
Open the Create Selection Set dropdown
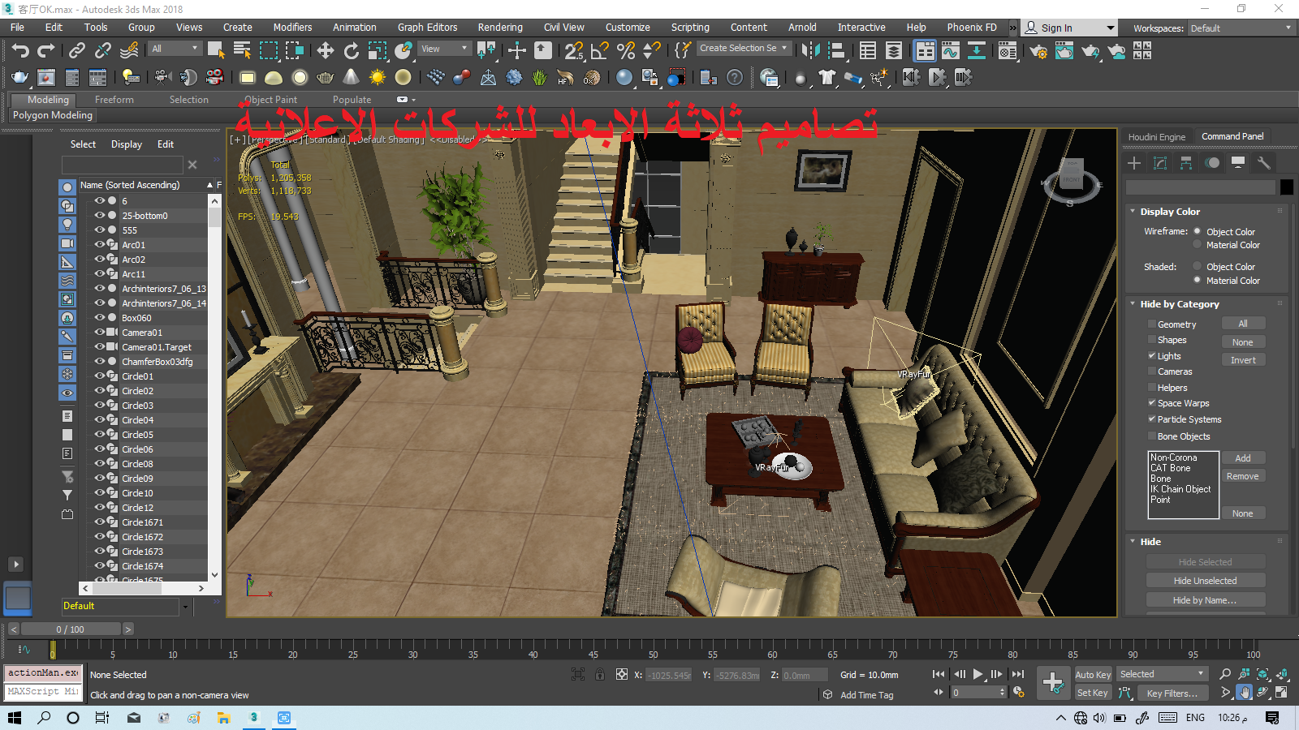[743, 49]
